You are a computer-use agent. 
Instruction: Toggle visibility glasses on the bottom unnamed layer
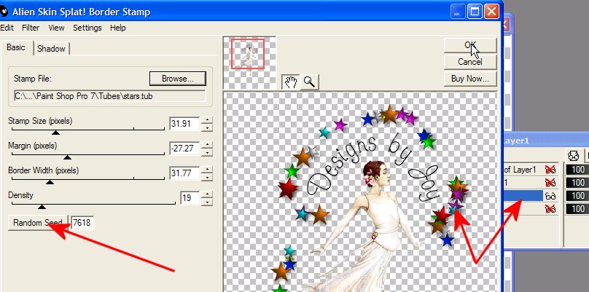coord(550,209)
